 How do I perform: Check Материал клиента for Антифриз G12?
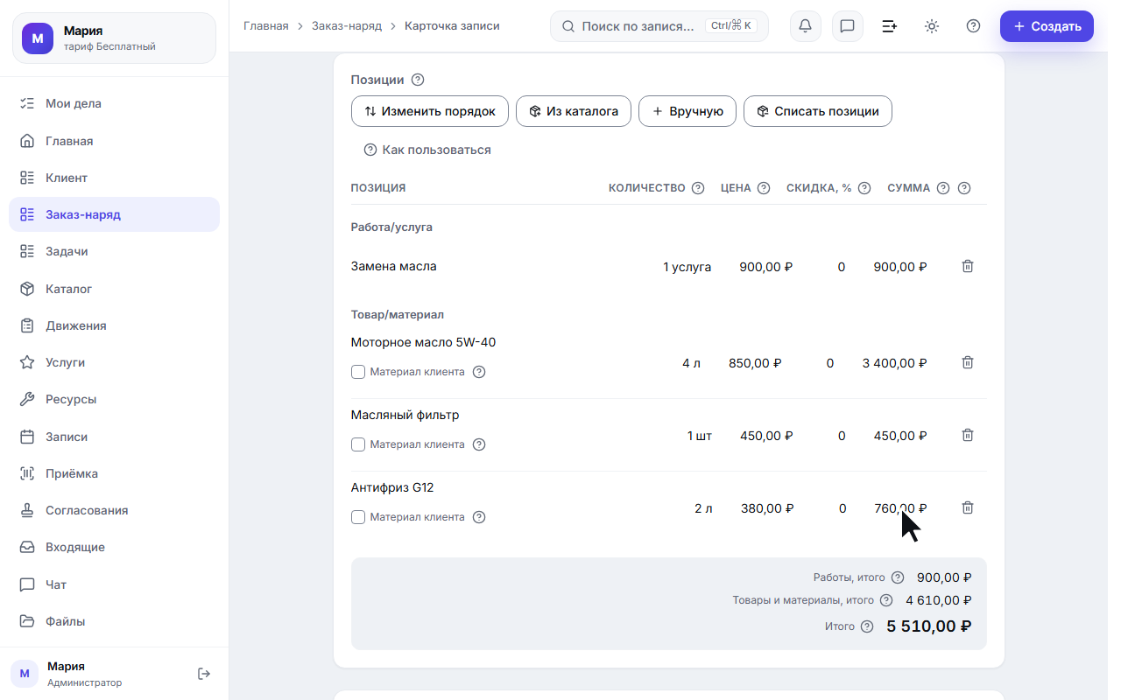(x=358, y=517)
